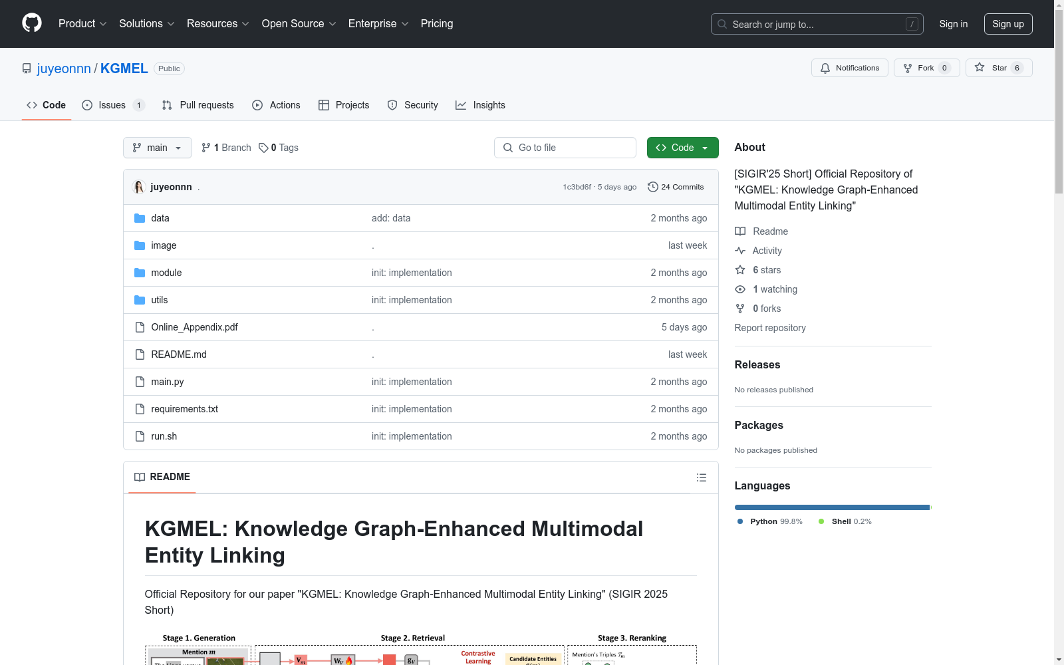1064x665 pixels.
Task: Open the Pricing page
Action: point(437,23)
